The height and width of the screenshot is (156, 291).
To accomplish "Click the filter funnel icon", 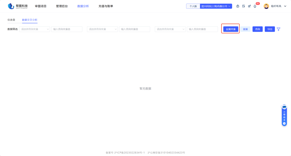I will click(278, 29).
